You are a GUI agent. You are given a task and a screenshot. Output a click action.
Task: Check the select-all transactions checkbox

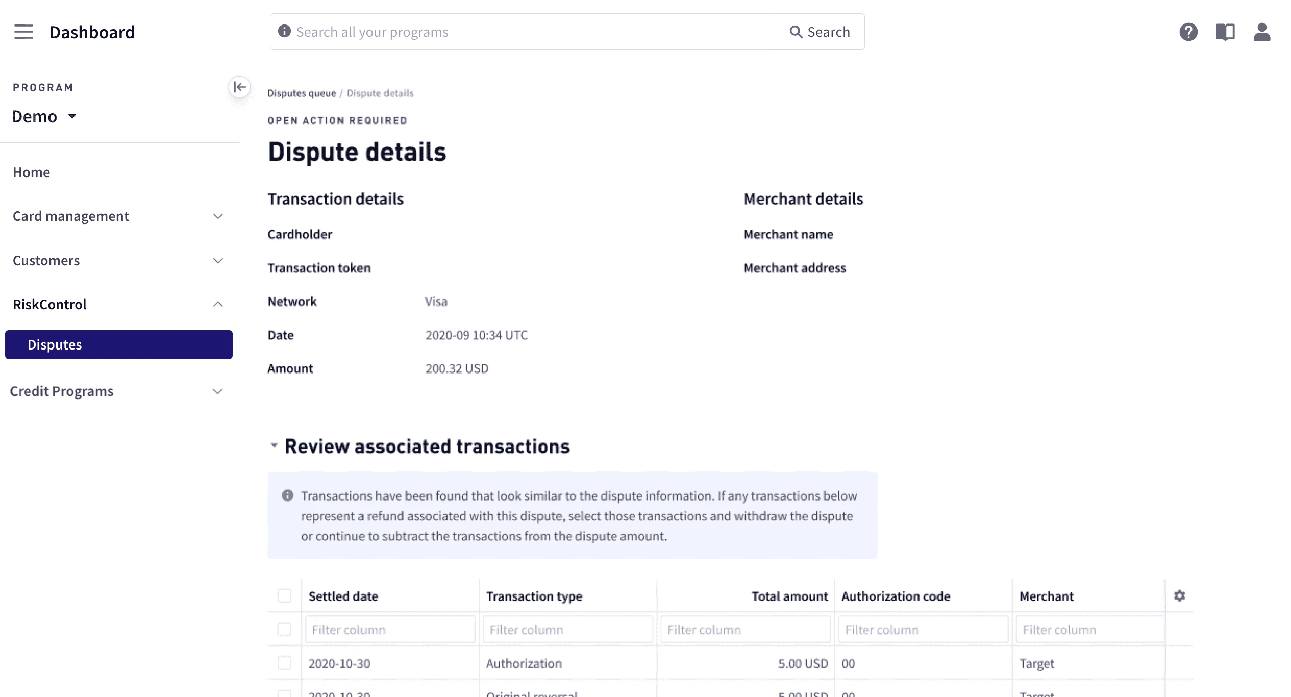pyautogui.click(x=284, y=595)
